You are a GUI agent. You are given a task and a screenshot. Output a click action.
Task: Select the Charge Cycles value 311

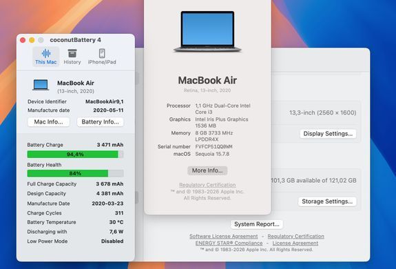pos(119,213)
